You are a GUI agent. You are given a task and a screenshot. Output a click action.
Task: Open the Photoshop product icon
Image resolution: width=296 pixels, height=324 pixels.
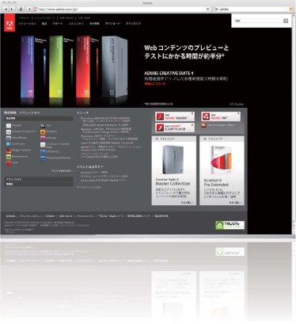point(43,152)
